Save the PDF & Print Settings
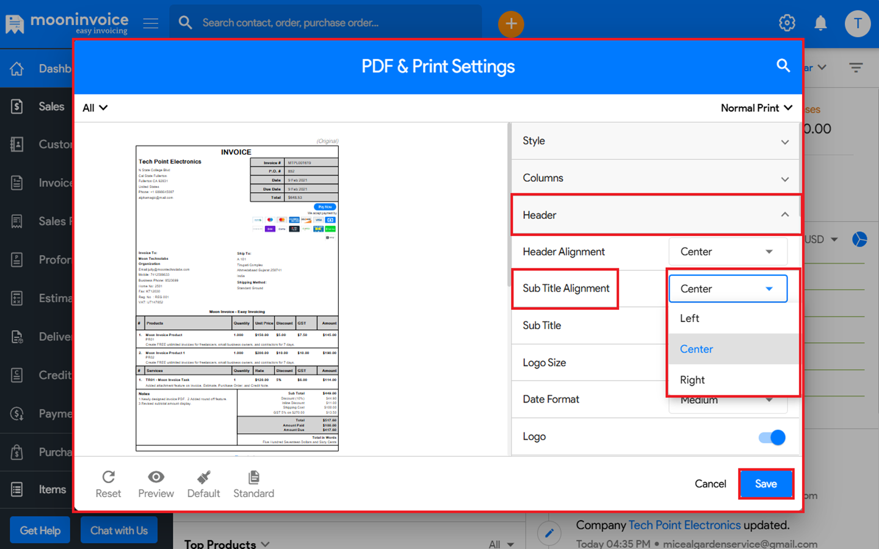This screenshot has width=879, height=549. click(766, 483)
